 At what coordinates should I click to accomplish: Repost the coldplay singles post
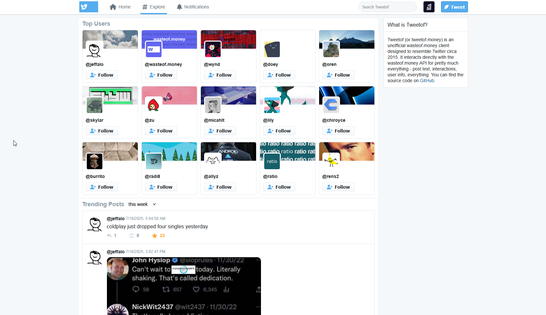pyautogui.click(x=134, y=236)
